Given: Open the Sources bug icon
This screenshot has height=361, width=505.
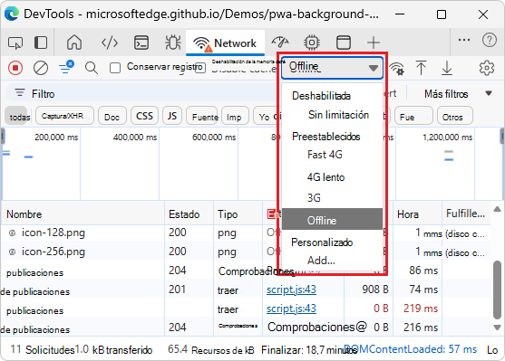Looking at the screenshot, I should (172, 43).
